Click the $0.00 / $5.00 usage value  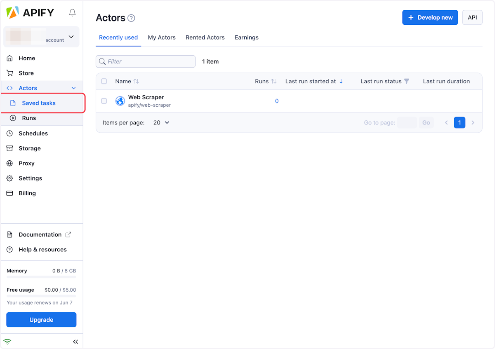[60, 290]
